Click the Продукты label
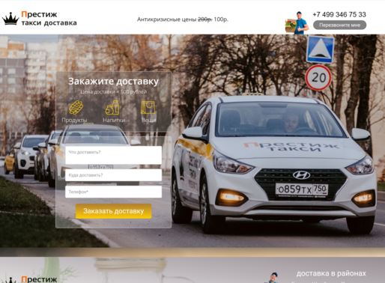The width and height of the screenshot is (385, 283). pyautogui.click(x=74, y=120)
